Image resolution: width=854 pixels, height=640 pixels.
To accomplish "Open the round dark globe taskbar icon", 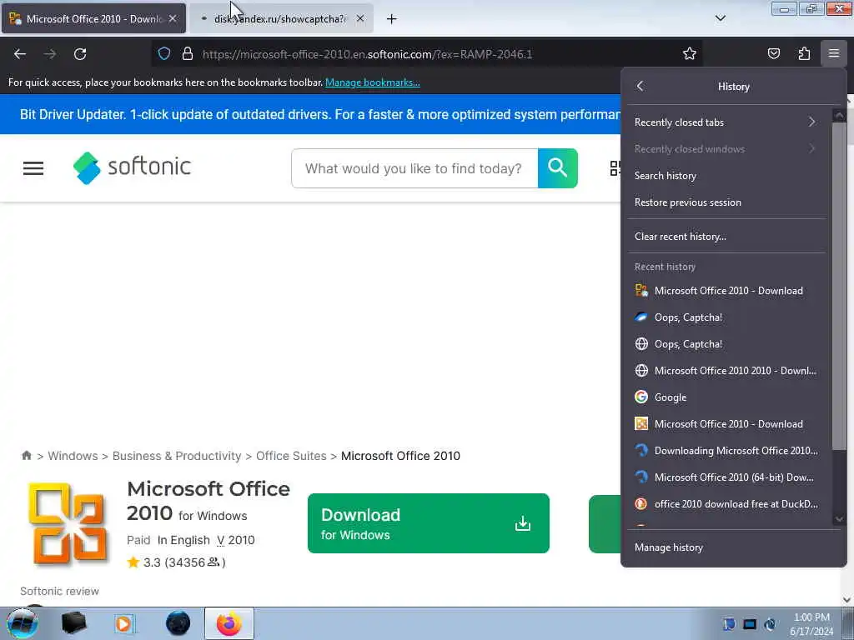I will click(x=178, y=623).
